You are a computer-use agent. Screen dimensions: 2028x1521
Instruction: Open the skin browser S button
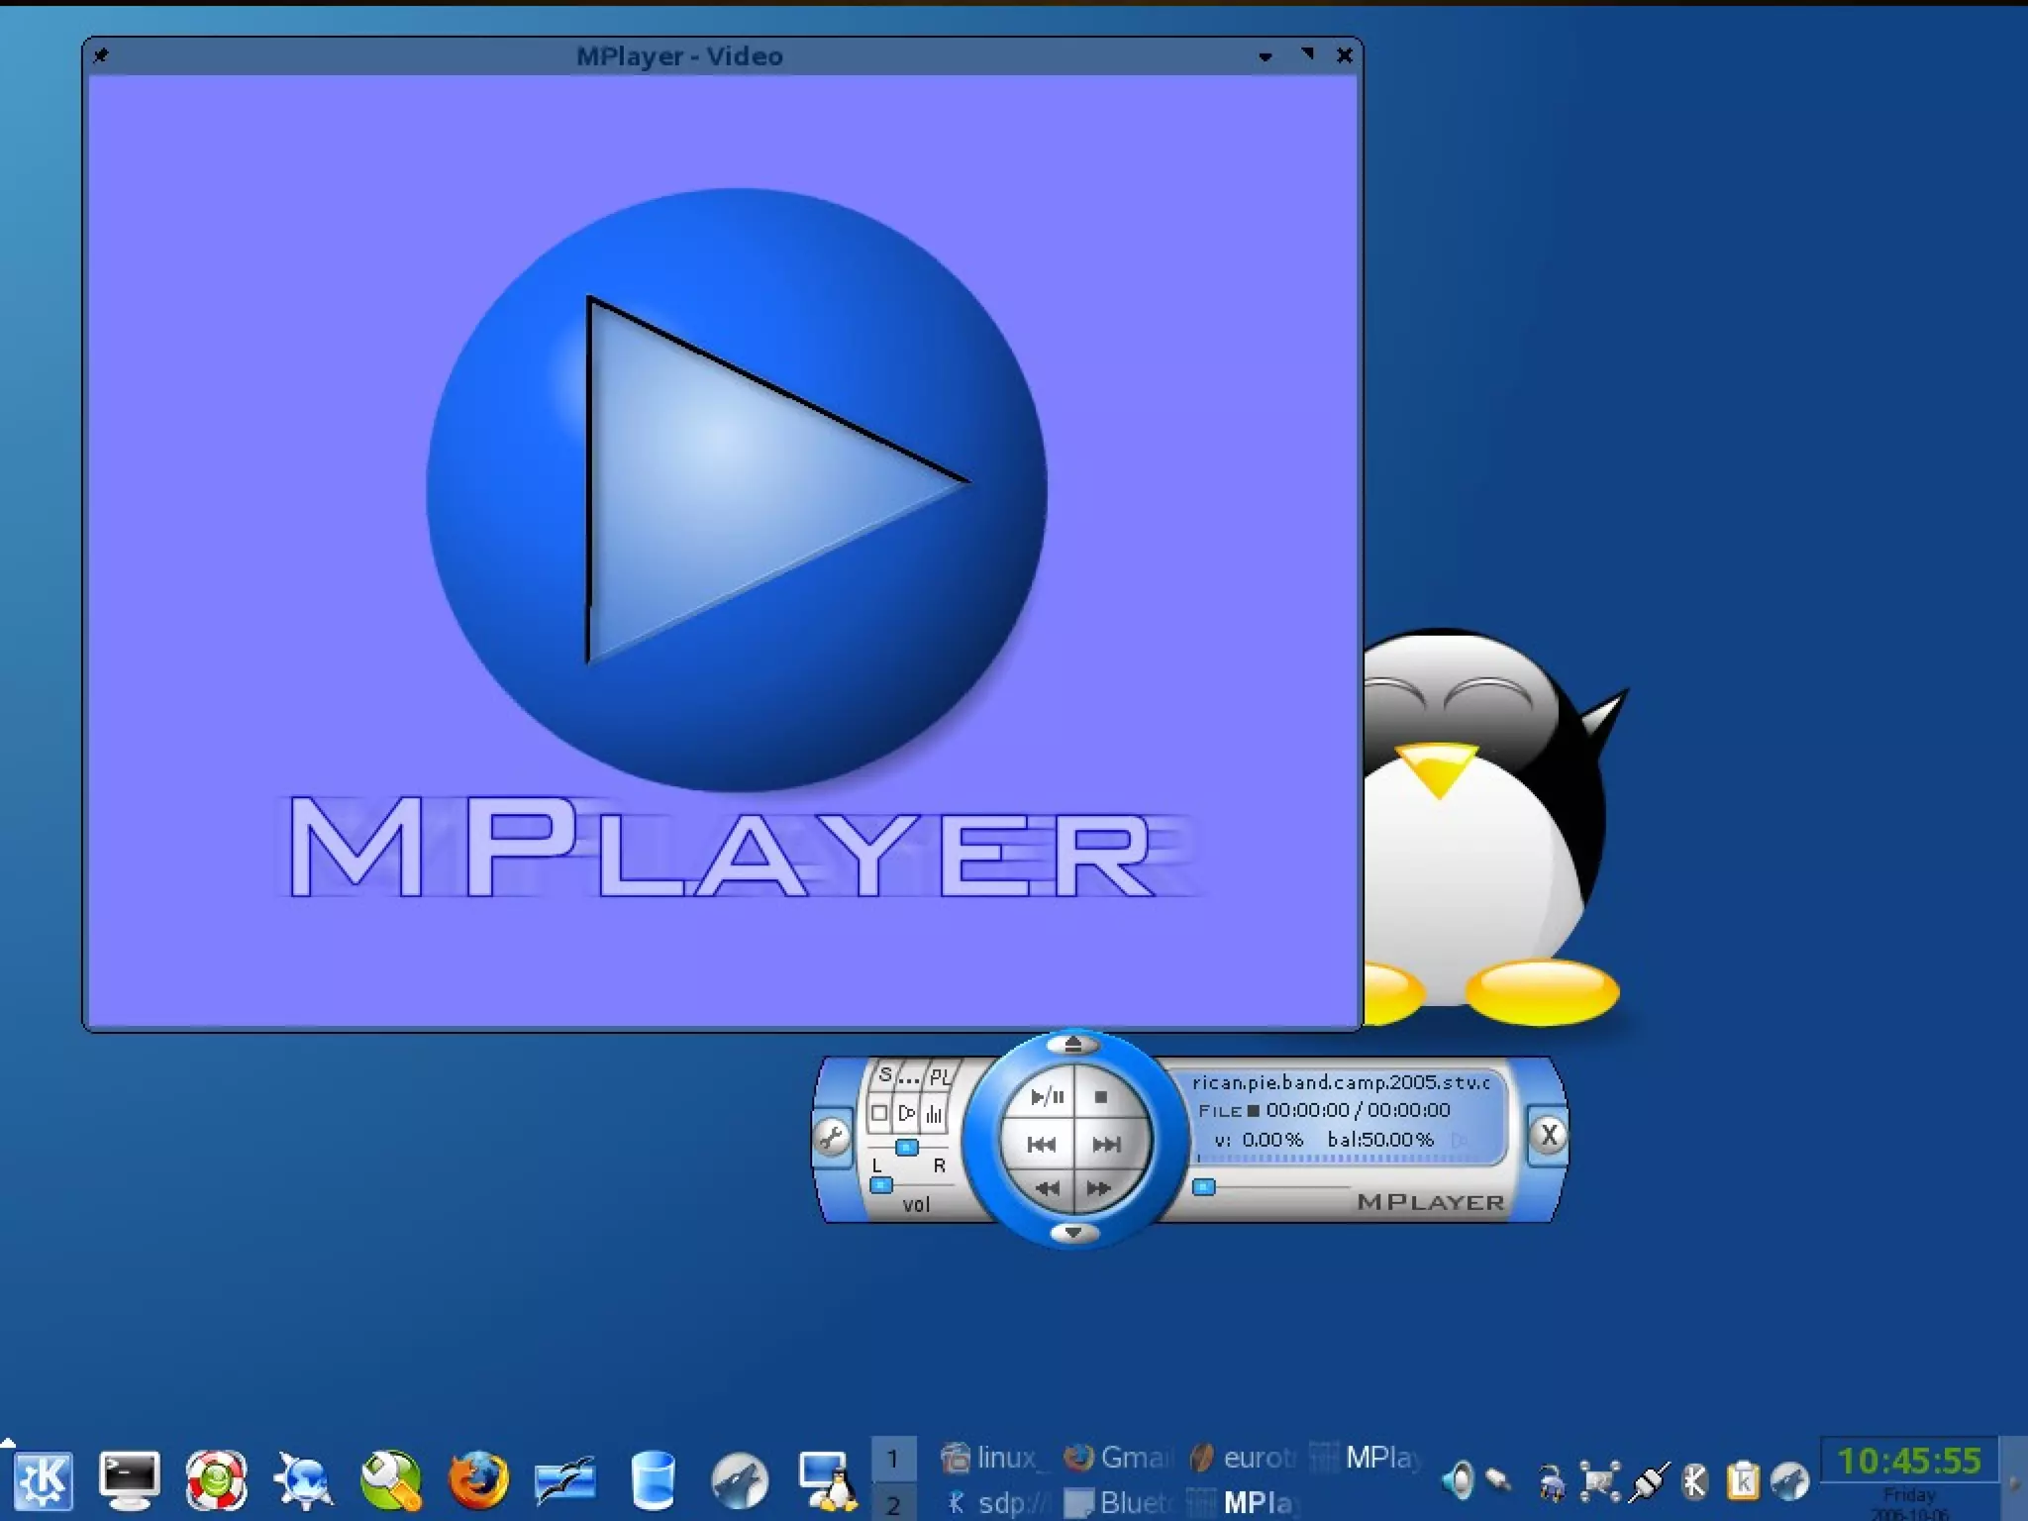pyautogui.click(x=884, y=1075)
